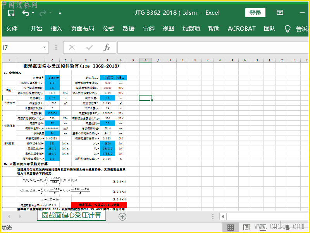
Task: Open Customize Quick Access Toolbar dropdown
Action: [x=60, y=13]
